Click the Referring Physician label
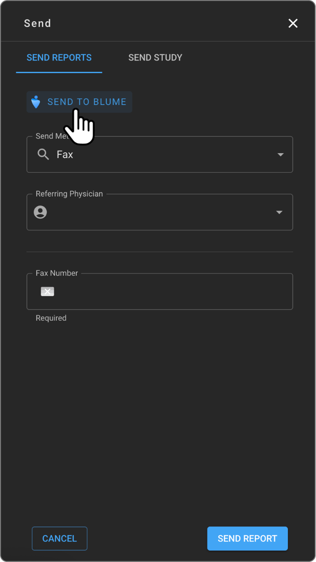 click(69, 194)
